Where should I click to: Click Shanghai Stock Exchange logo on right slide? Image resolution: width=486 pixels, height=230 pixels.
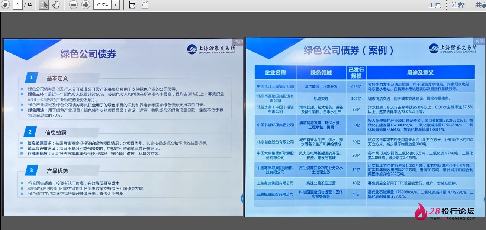point(453,48)
